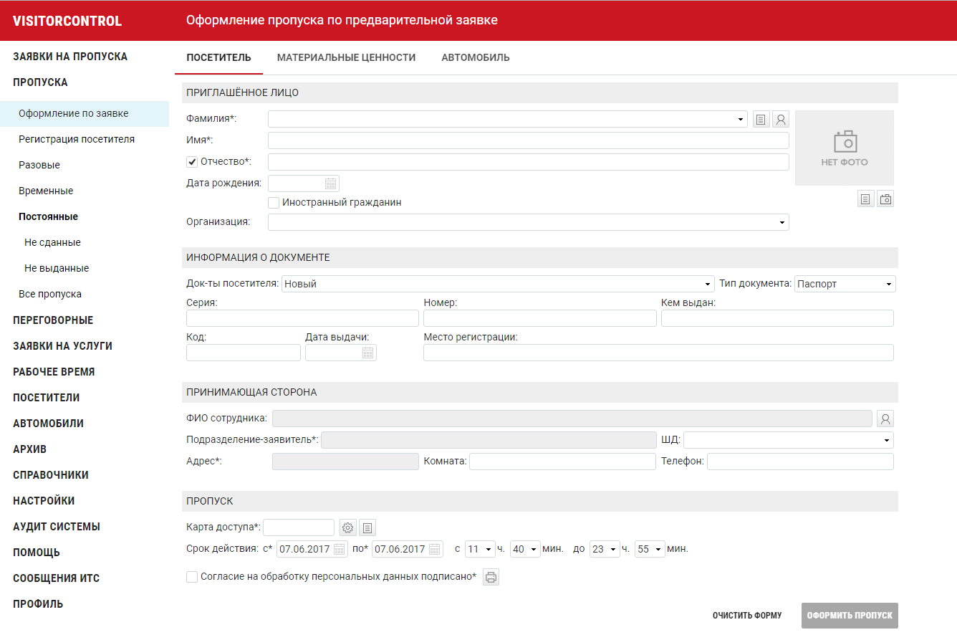Open the Организация dropdown
This screenshot has width=957, height=640.
coord(529,222)
